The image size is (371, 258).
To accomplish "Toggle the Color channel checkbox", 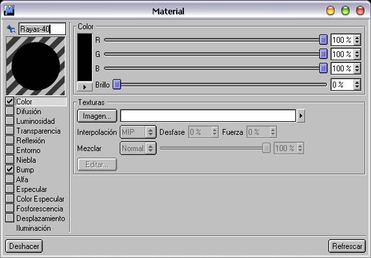I will (x=10, y=101).
